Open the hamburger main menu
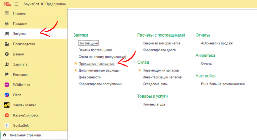Viewport: 257px width, 140px height. pos(17,4)
